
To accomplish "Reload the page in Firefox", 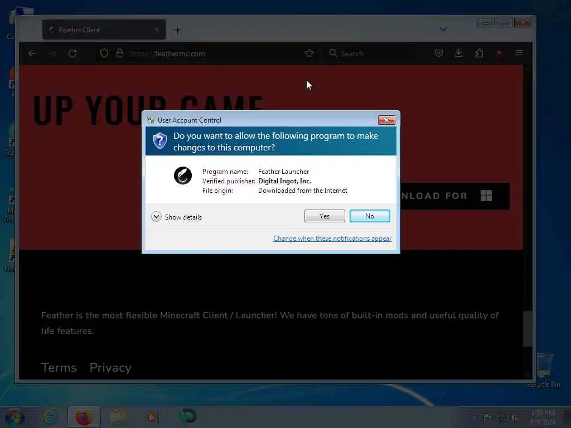I will (72, 53).
